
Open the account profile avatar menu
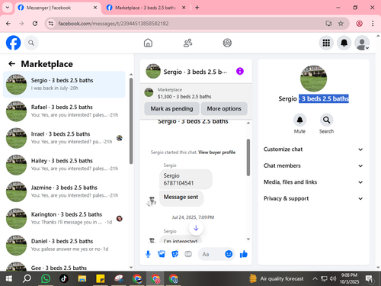pyautogui.click(x=362, y=43)
